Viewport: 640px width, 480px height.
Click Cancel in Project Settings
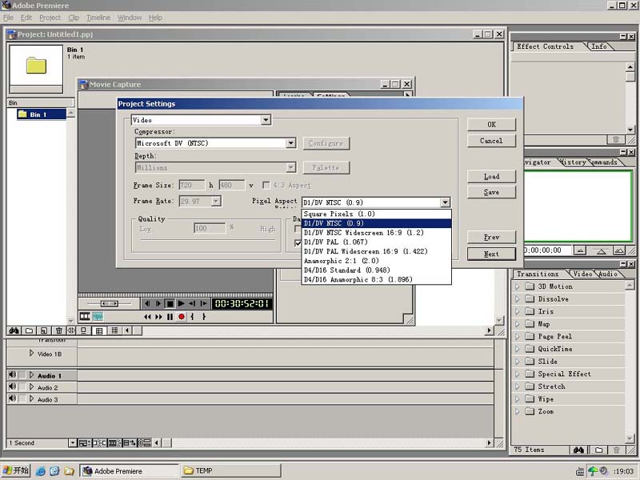tap(491, 141)
